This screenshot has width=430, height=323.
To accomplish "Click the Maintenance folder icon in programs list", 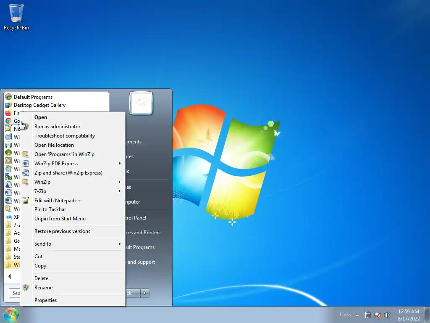I will (x=8, y=249).
